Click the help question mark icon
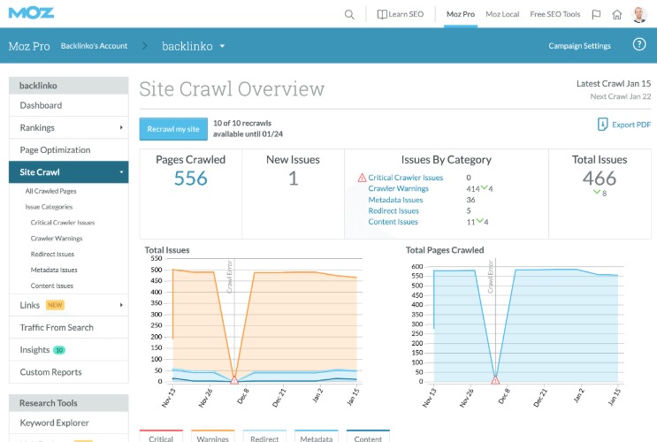 (x=639, y=44)
